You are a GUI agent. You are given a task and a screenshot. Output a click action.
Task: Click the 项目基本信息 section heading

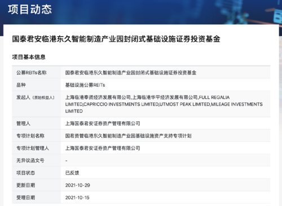pos(29,57)
